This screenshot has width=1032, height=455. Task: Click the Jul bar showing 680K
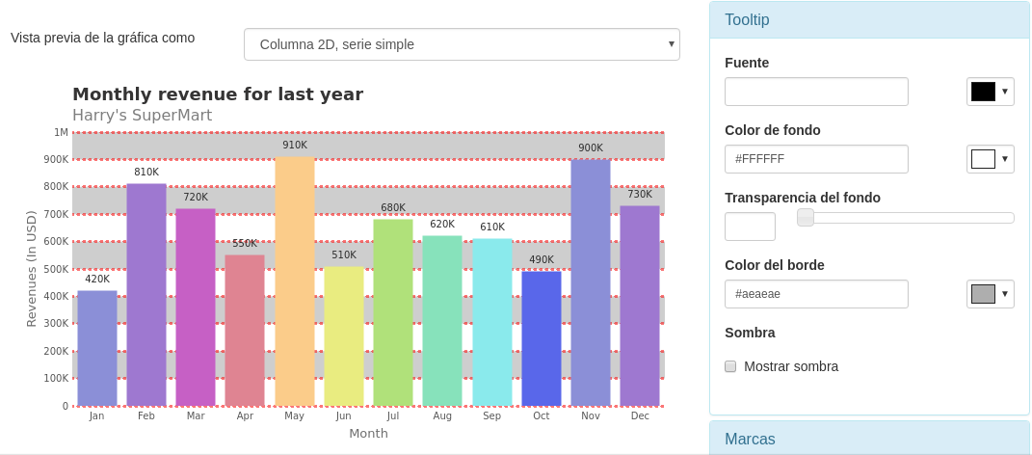point(393,312)
